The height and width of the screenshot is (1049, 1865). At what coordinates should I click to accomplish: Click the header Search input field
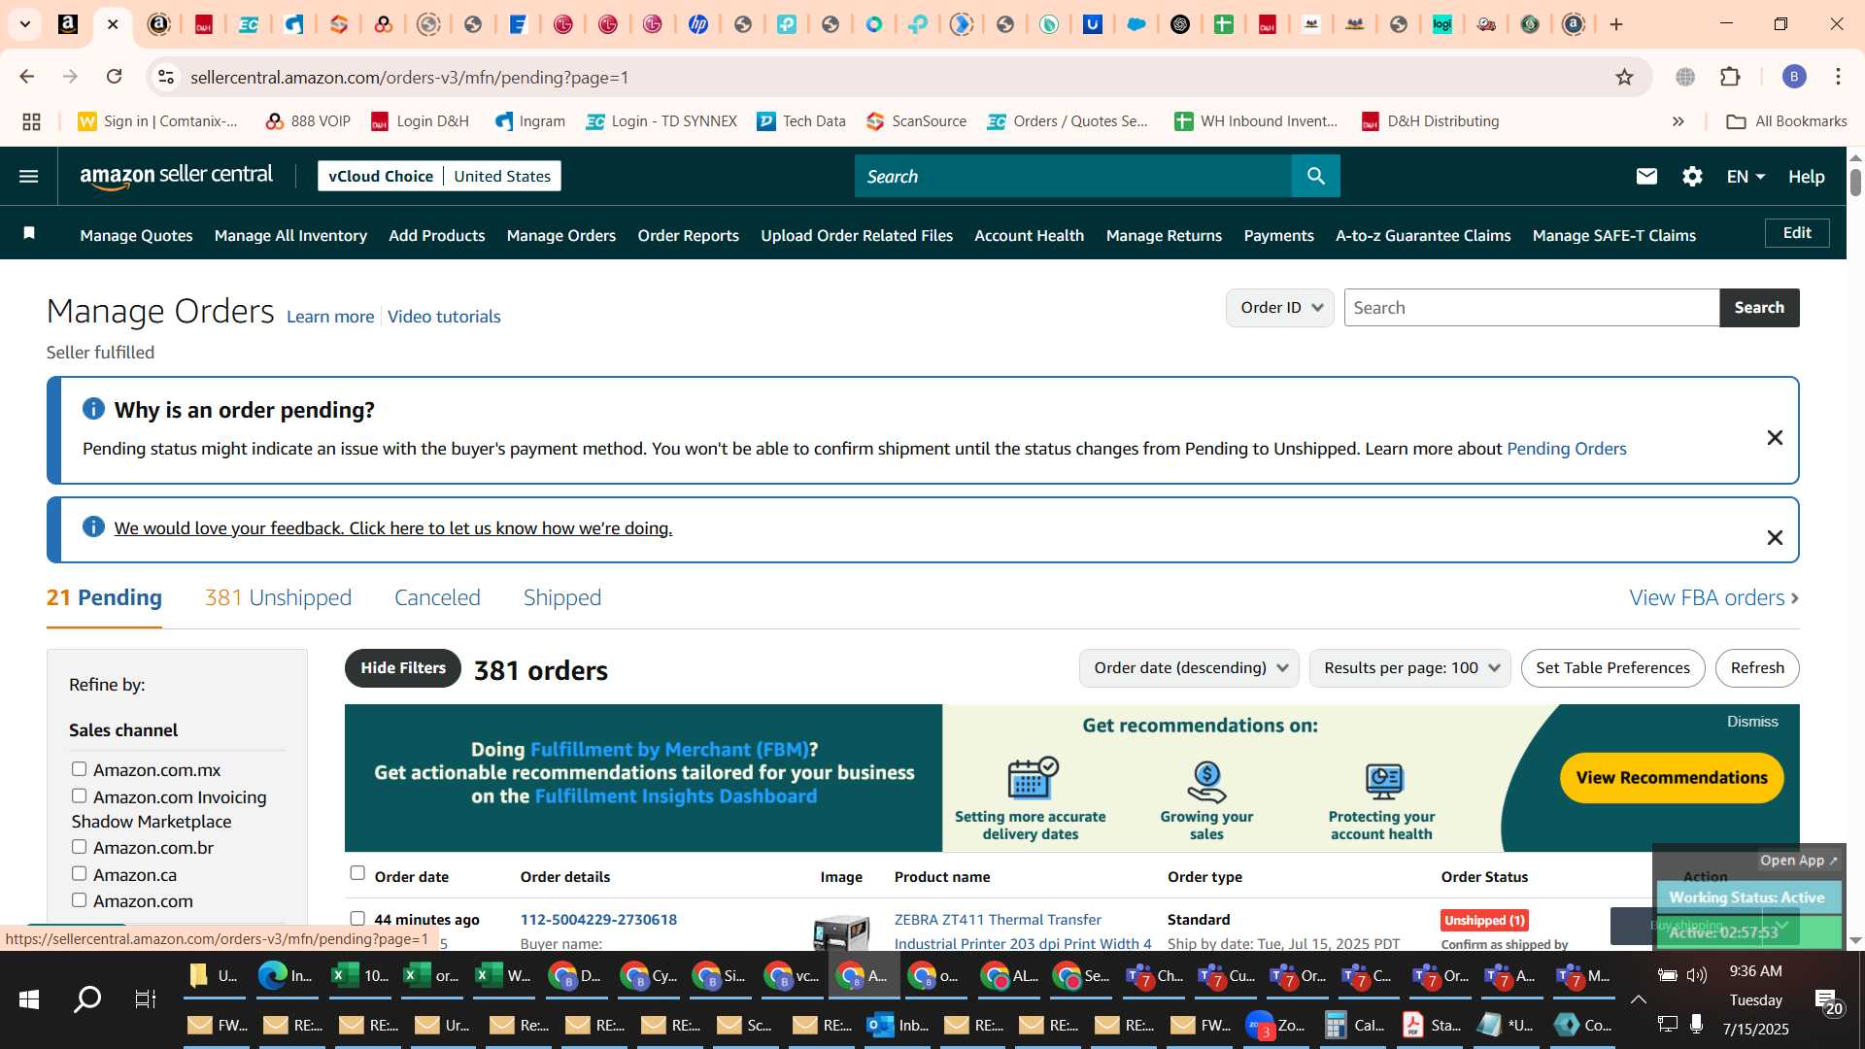coord(1073,176)
